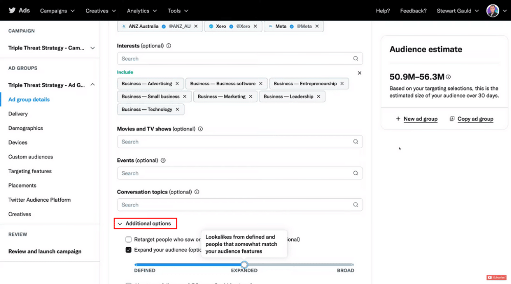Click search icon in Interests field

click(356, 59)
